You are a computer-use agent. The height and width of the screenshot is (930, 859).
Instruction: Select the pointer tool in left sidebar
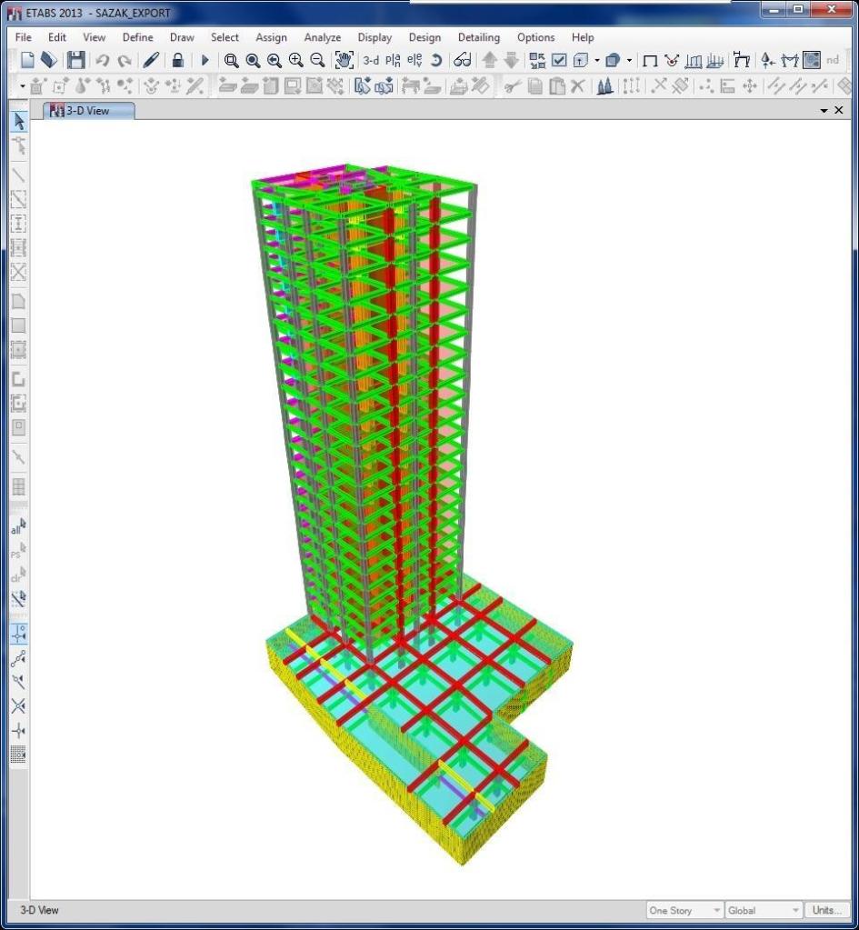(x=18, y=122)
